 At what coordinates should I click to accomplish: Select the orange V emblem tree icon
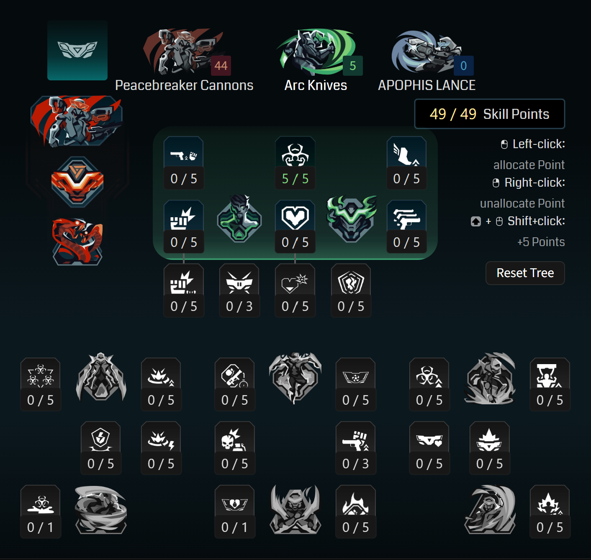click(77, 182)
